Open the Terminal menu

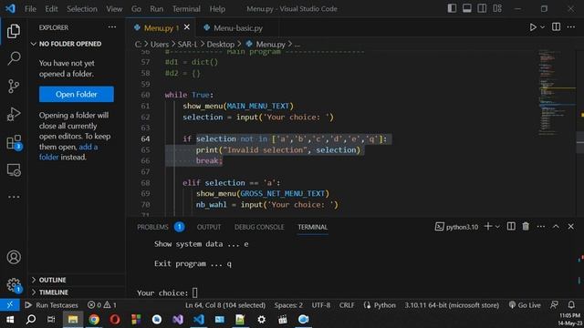(x=186, y=8)
